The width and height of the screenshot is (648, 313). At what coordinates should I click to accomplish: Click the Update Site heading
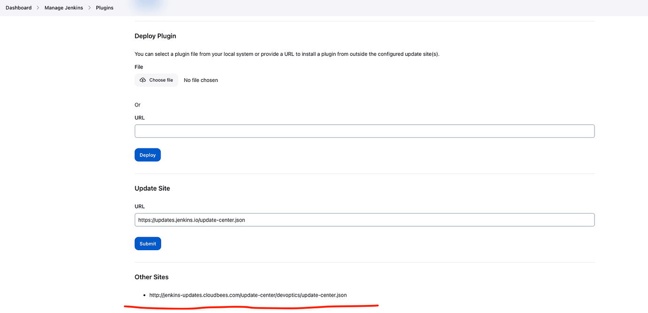152,188
